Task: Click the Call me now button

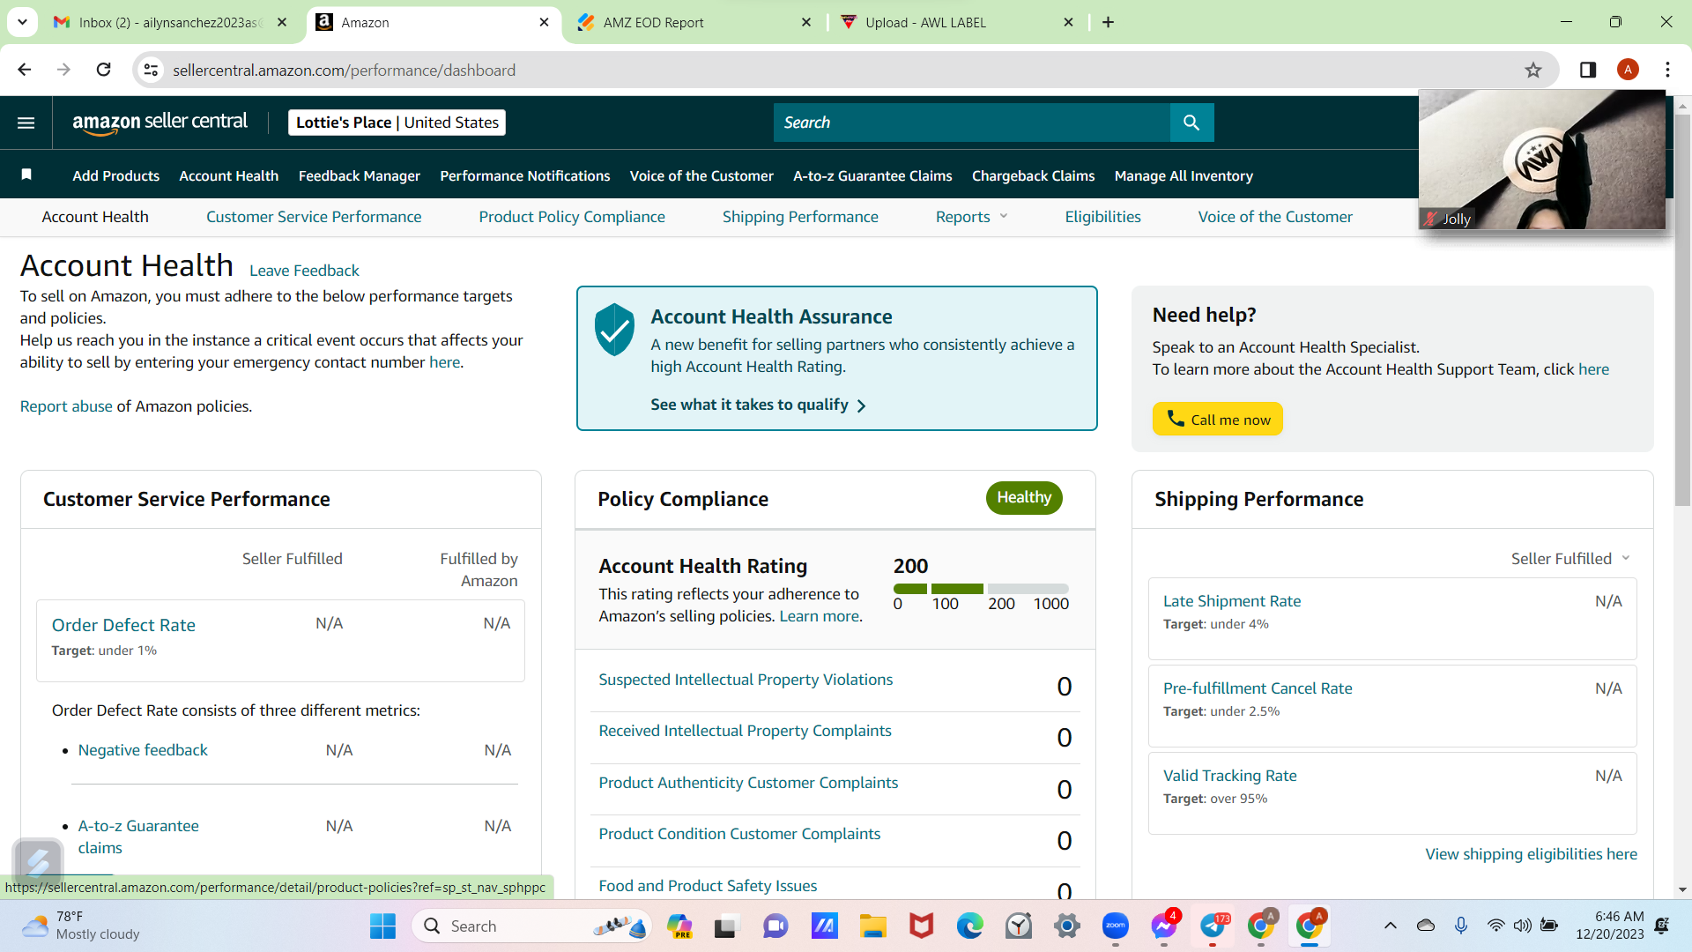Action: (x=1218, y=419)
